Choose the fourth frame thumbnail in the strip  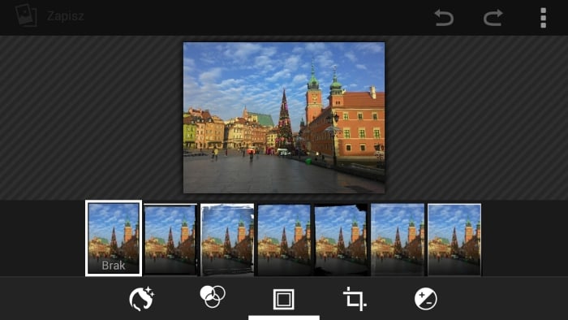point(284,239)
